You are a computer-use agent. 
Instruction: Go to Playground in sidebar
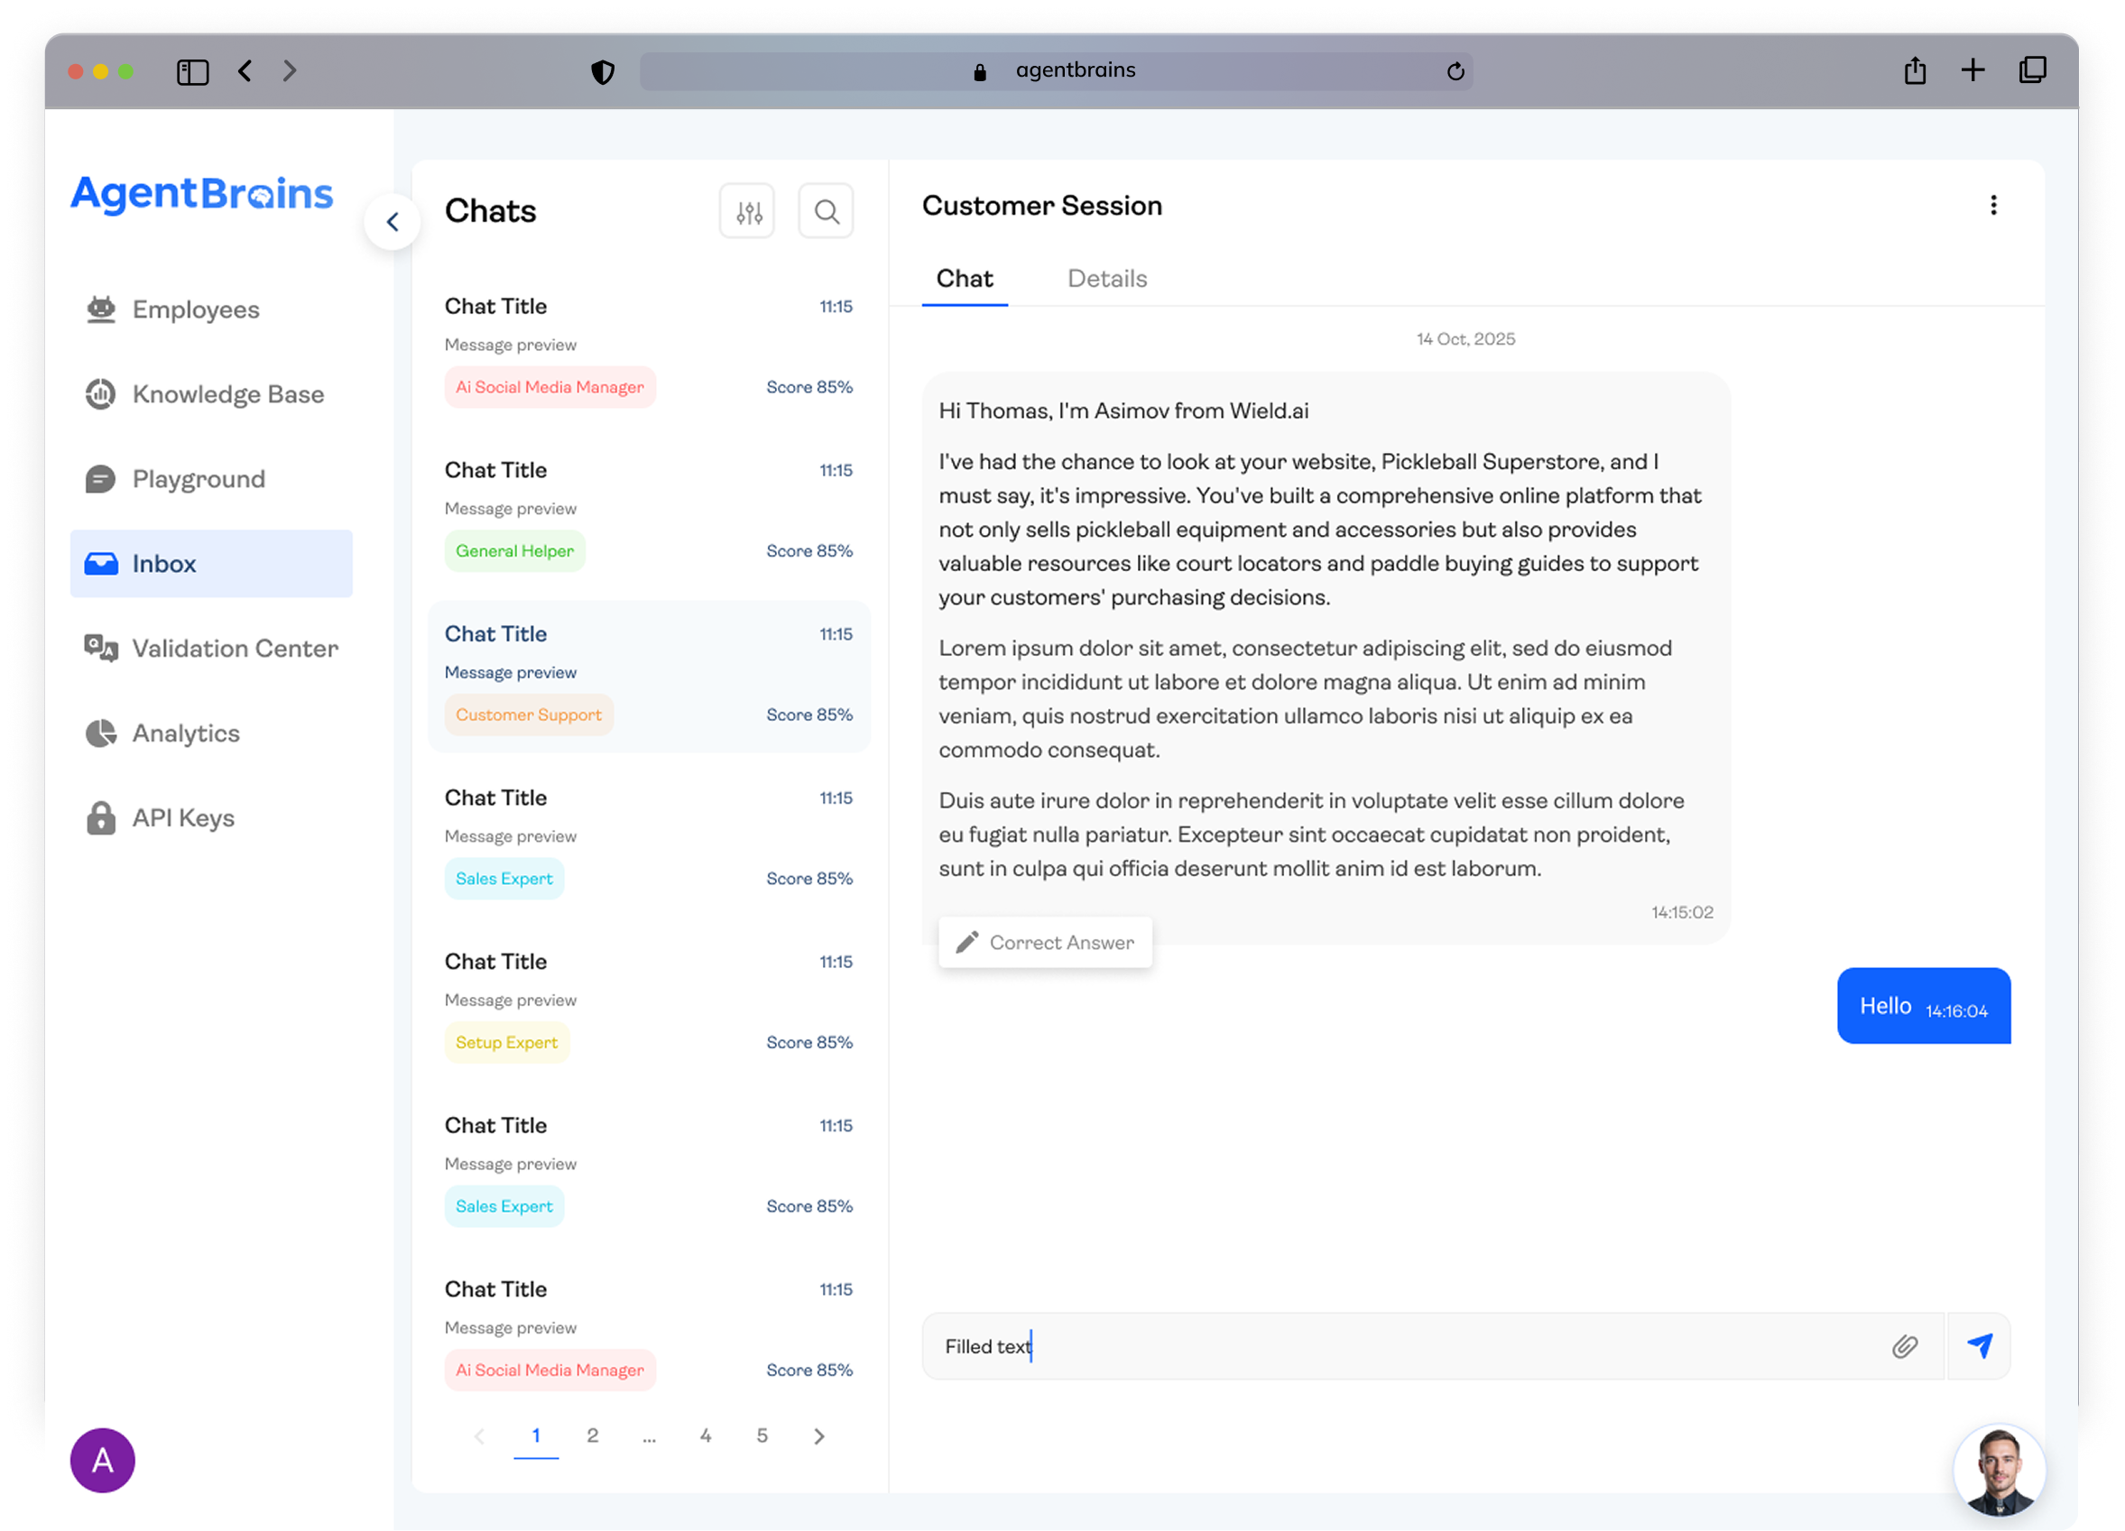click(198, 479)
